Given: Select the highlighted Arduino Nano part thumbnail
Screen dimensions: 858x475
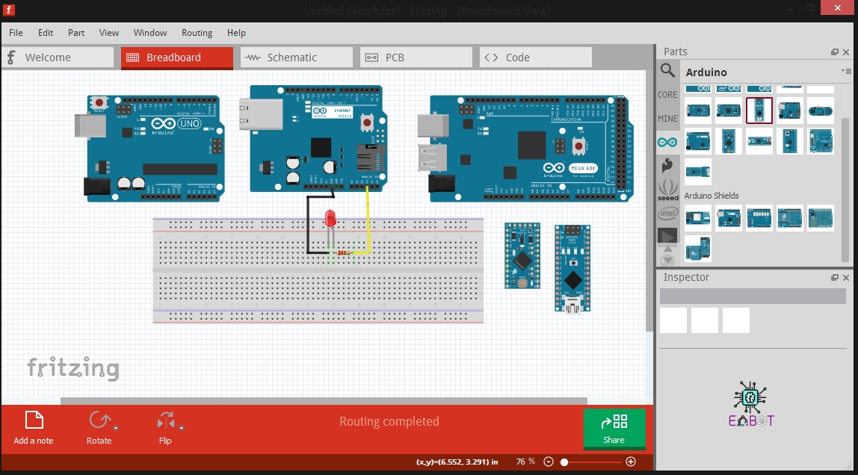Looking at the screenshot, I should (x=759, y=111).
